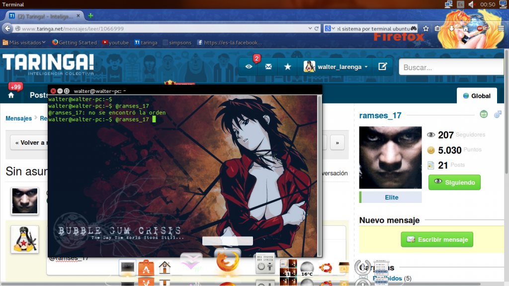The image size is (509, 286).
Task: Open the session menu at the panel's right end
Action: tap(503, 4)
